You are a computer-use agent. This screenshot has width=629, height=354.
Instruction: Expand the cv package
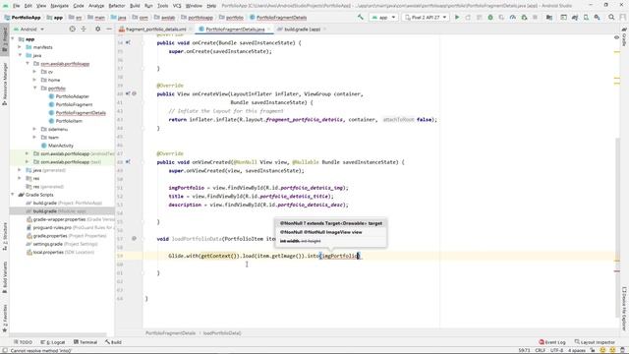coord(35,72)
